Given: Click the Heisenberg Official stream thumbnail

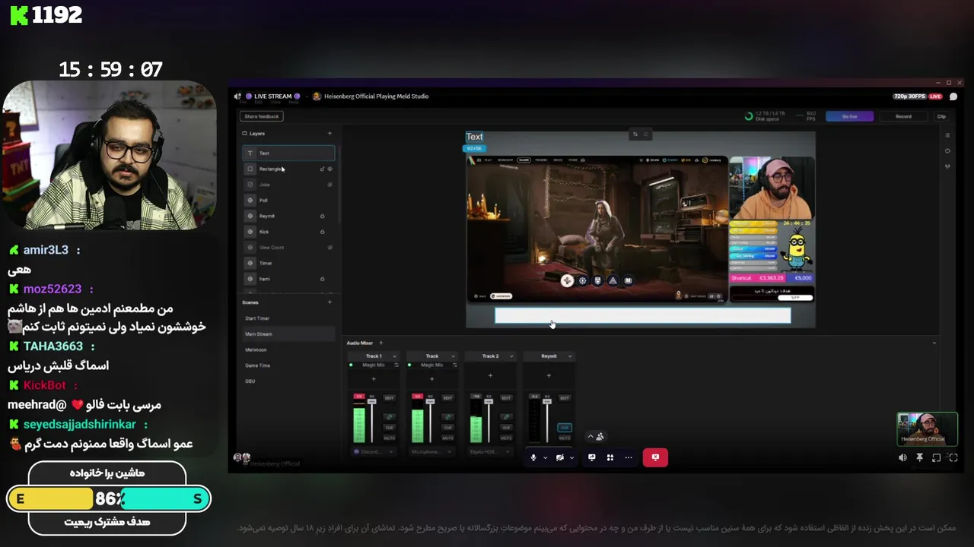Looking at the screenshot, I should [x=927, y=428].
